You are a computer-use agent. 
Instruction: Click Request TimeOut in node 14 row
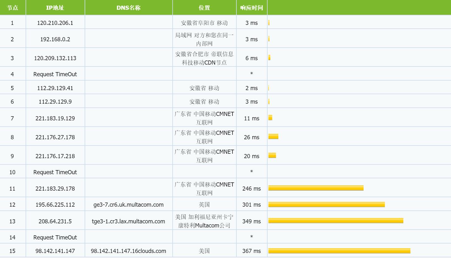coord(55,238)
